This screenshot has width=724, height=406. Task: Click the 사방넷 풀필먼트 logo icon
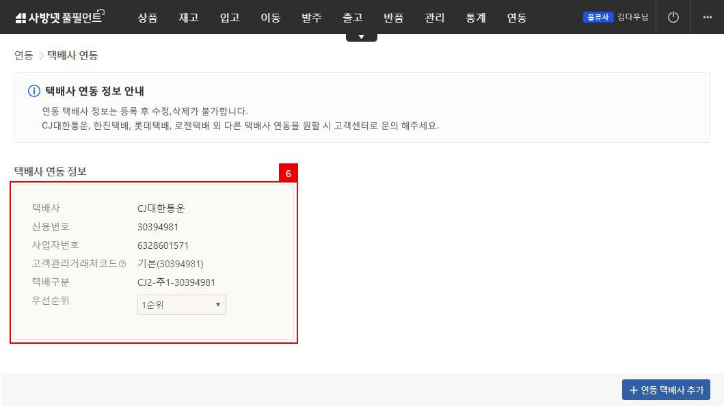pos(21,16)
